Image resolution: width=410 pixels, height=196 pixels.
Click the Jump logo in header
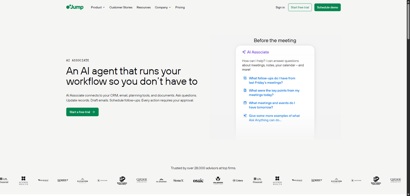pos(75,7)
